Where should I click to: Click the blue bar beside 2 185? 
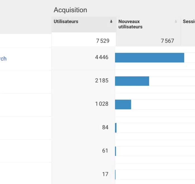click(132, 81)
